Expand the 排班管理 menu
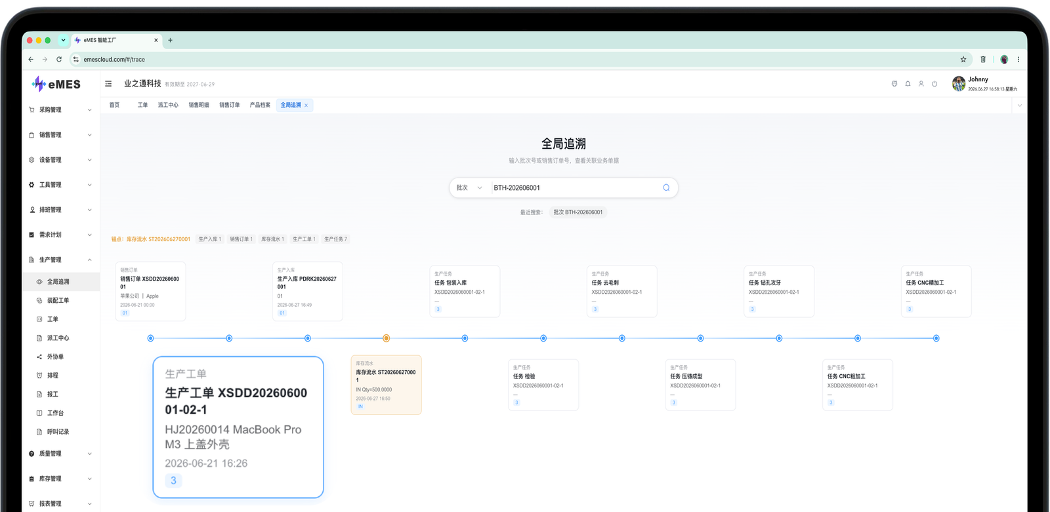Image resolution: width=1050 pixels, height=512 pixels. tap(61, 210)
